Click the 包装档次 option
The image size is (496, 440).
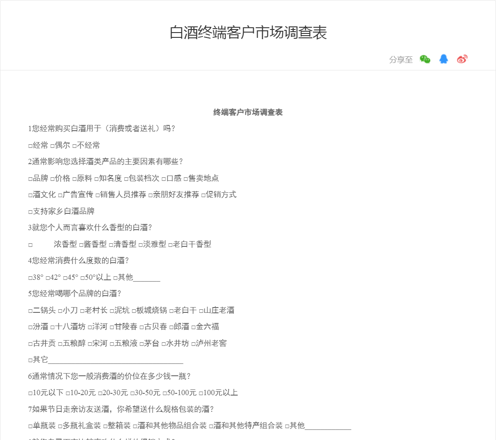142,178
